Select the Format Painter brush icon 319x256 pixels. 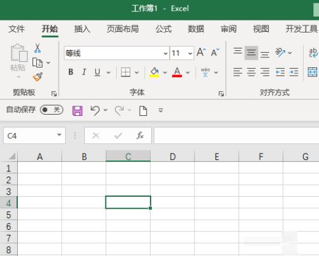coord(38,77)
